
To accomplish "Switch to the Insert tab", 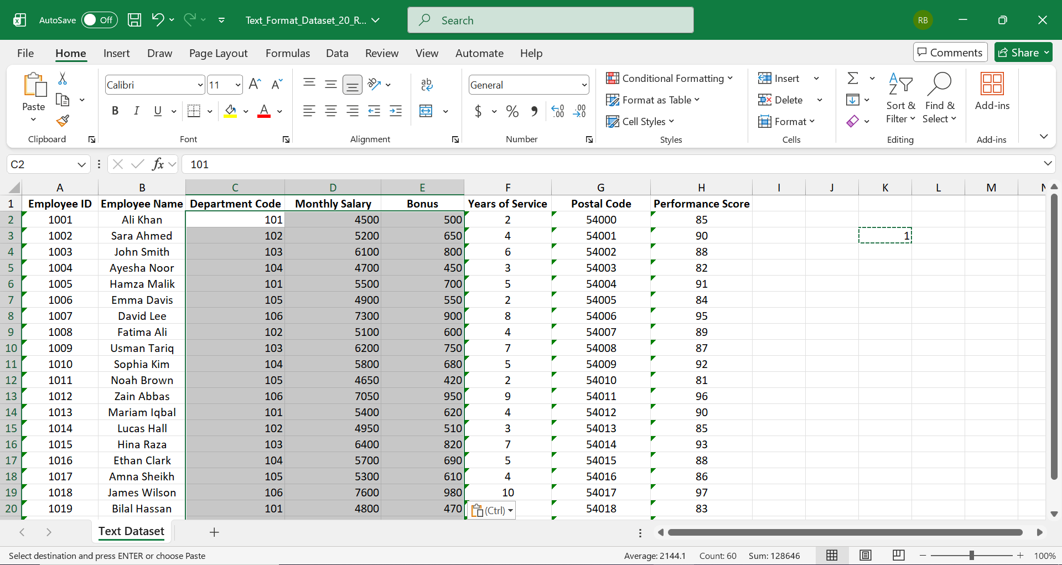I will (117, 53).
